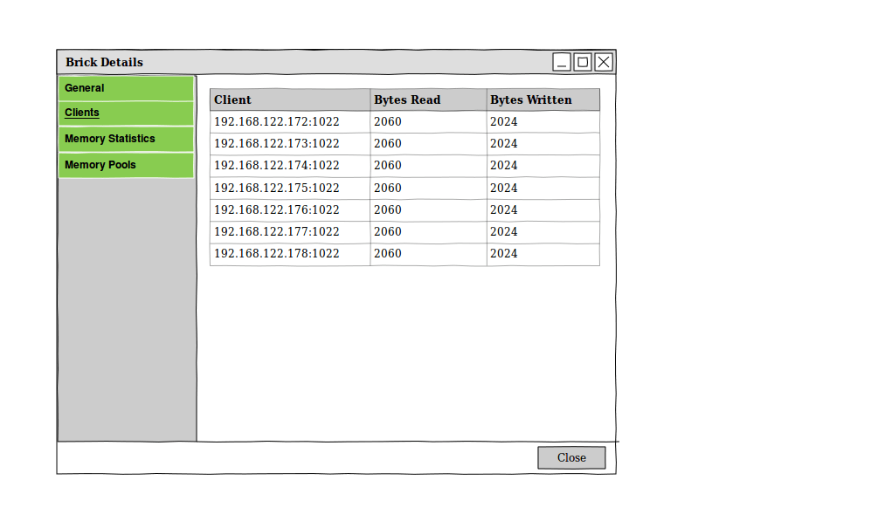871x528 pixels.
Task: Select client 192.168.122.173:1022
Action: tap(277, 144)
